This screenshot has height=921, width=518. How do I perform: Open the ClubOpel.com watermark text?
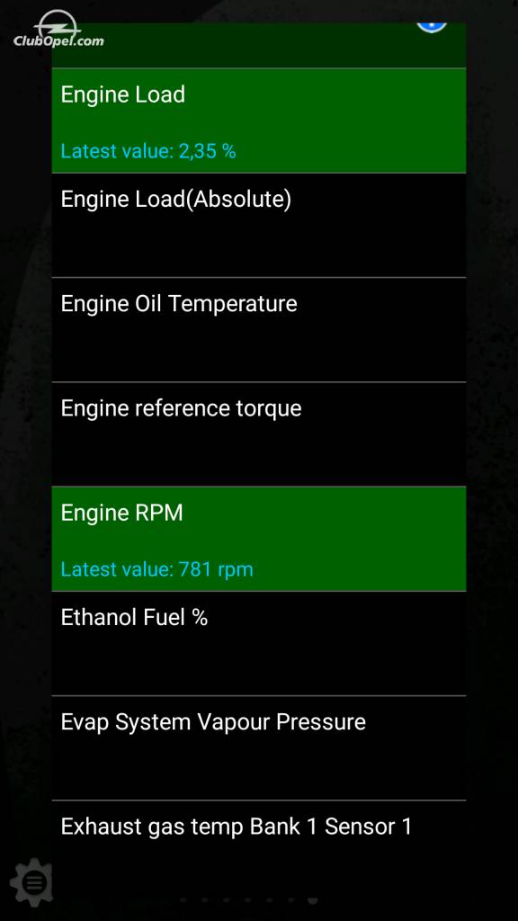click(58, 41)
